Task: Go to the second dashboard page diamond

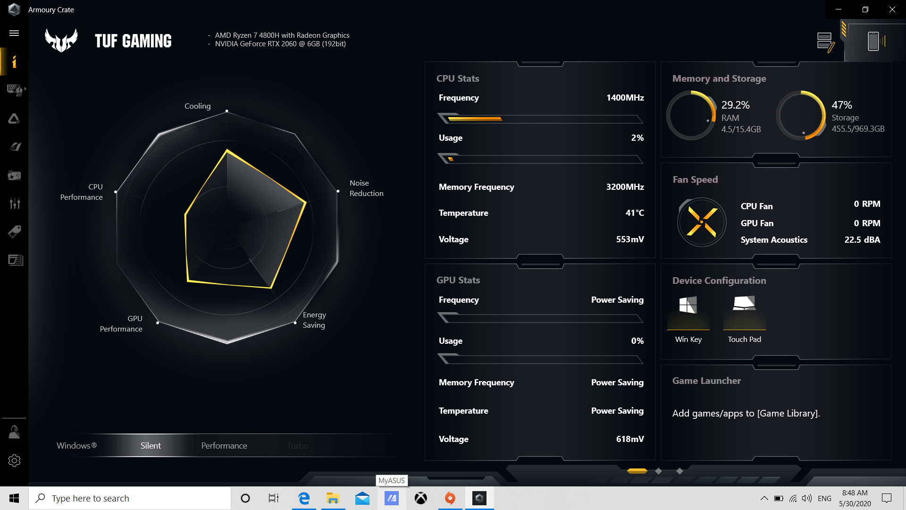Action: [x=658, y=471]
